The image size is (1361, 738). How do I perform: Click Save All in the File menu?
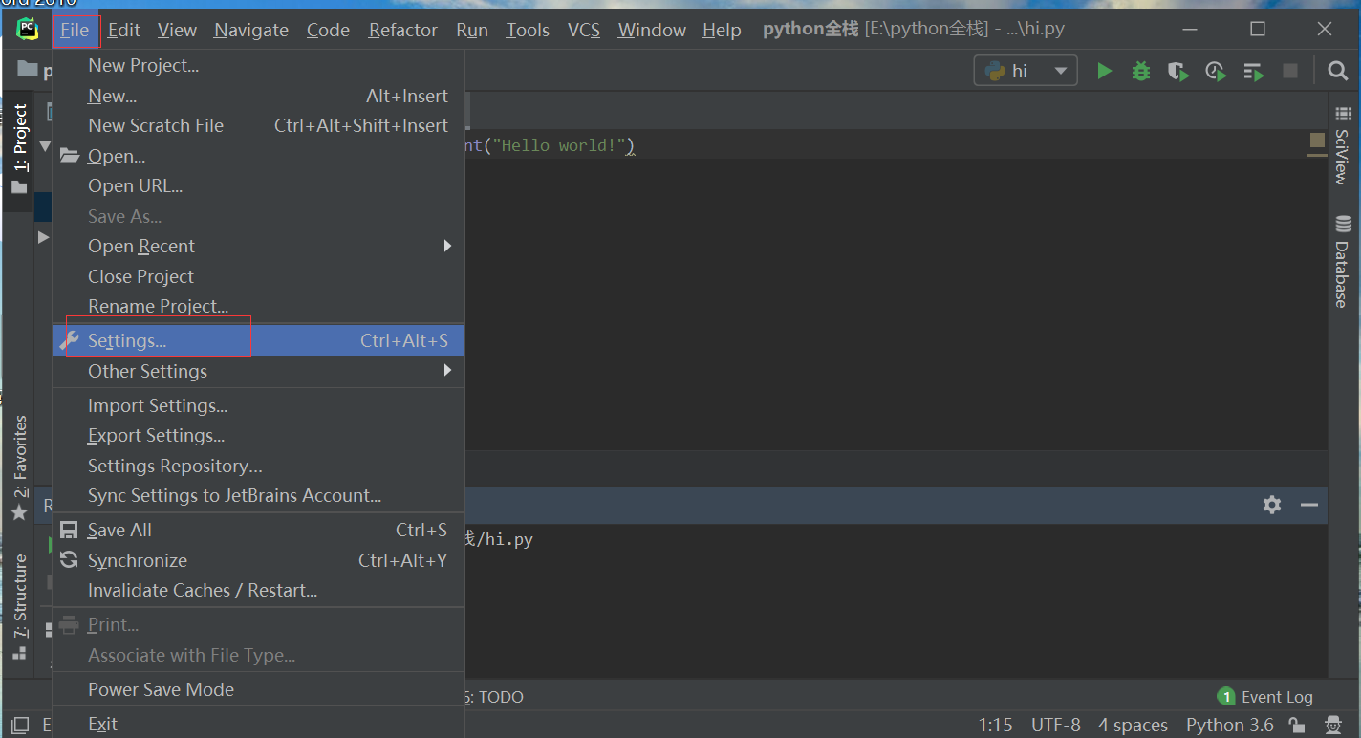(x=258, y=530)
